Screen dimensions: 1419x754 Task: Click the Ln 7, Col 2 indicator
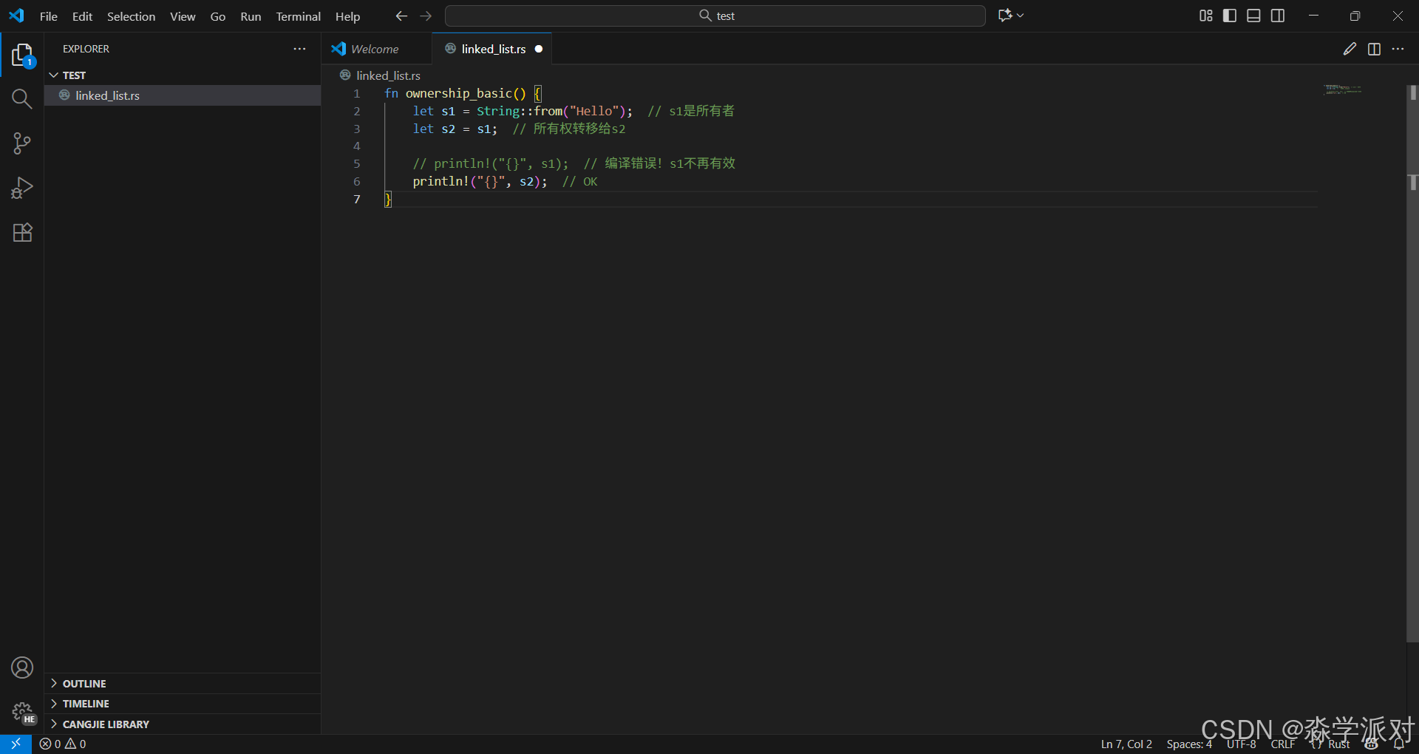pos(1126,744)
